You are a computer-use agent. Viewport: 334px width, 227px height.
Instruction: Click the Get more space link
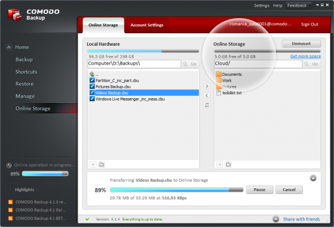305,56
